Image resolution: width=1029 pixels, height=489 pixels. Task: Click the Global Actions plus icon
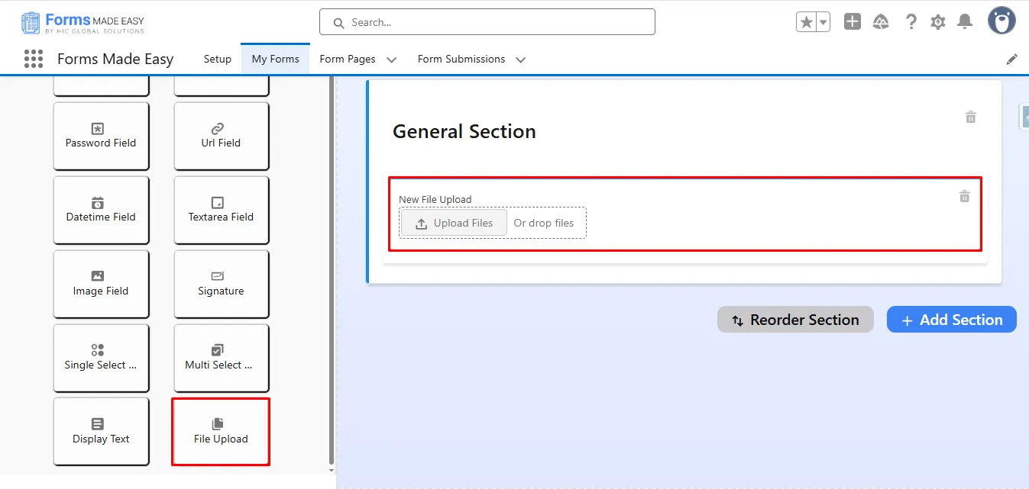pyautogui.click(x=853, y=22)
